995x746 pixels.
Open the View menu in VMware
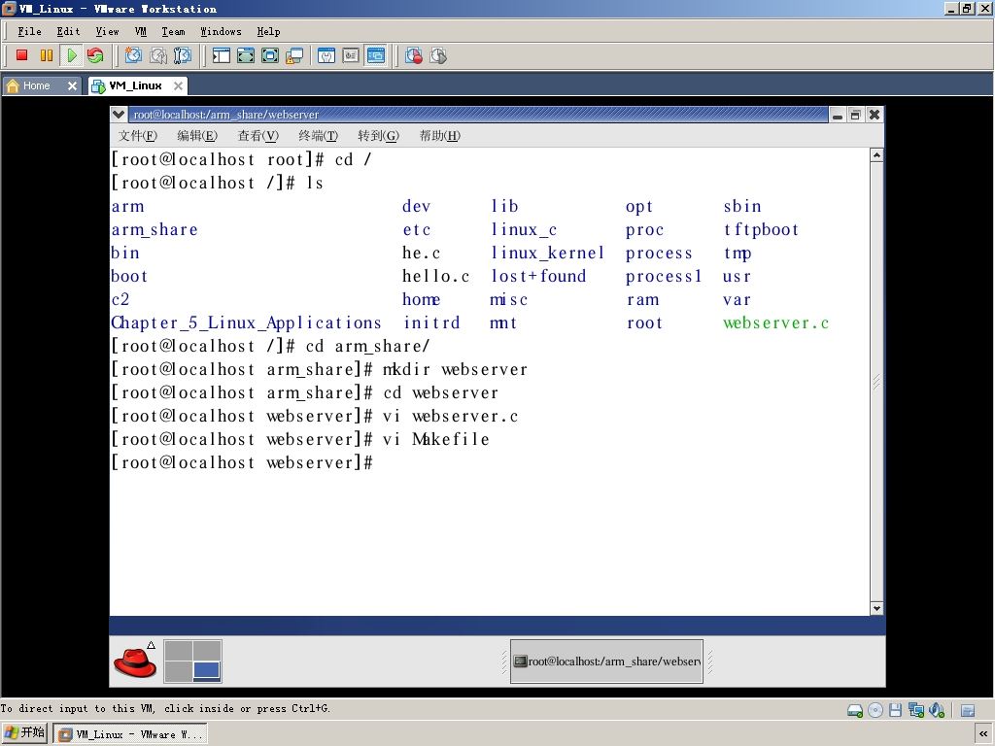click(x=107, y=31)
